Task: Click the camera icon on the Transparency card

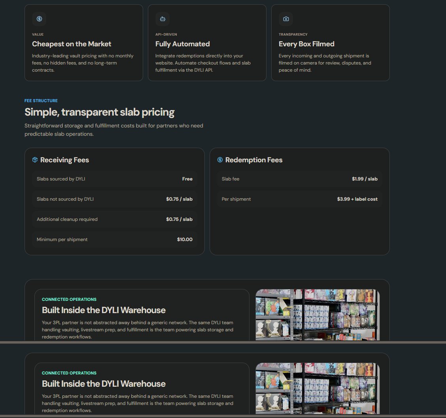Action: pos(286,19)
